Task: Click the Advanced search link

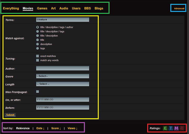Action: 179,8
